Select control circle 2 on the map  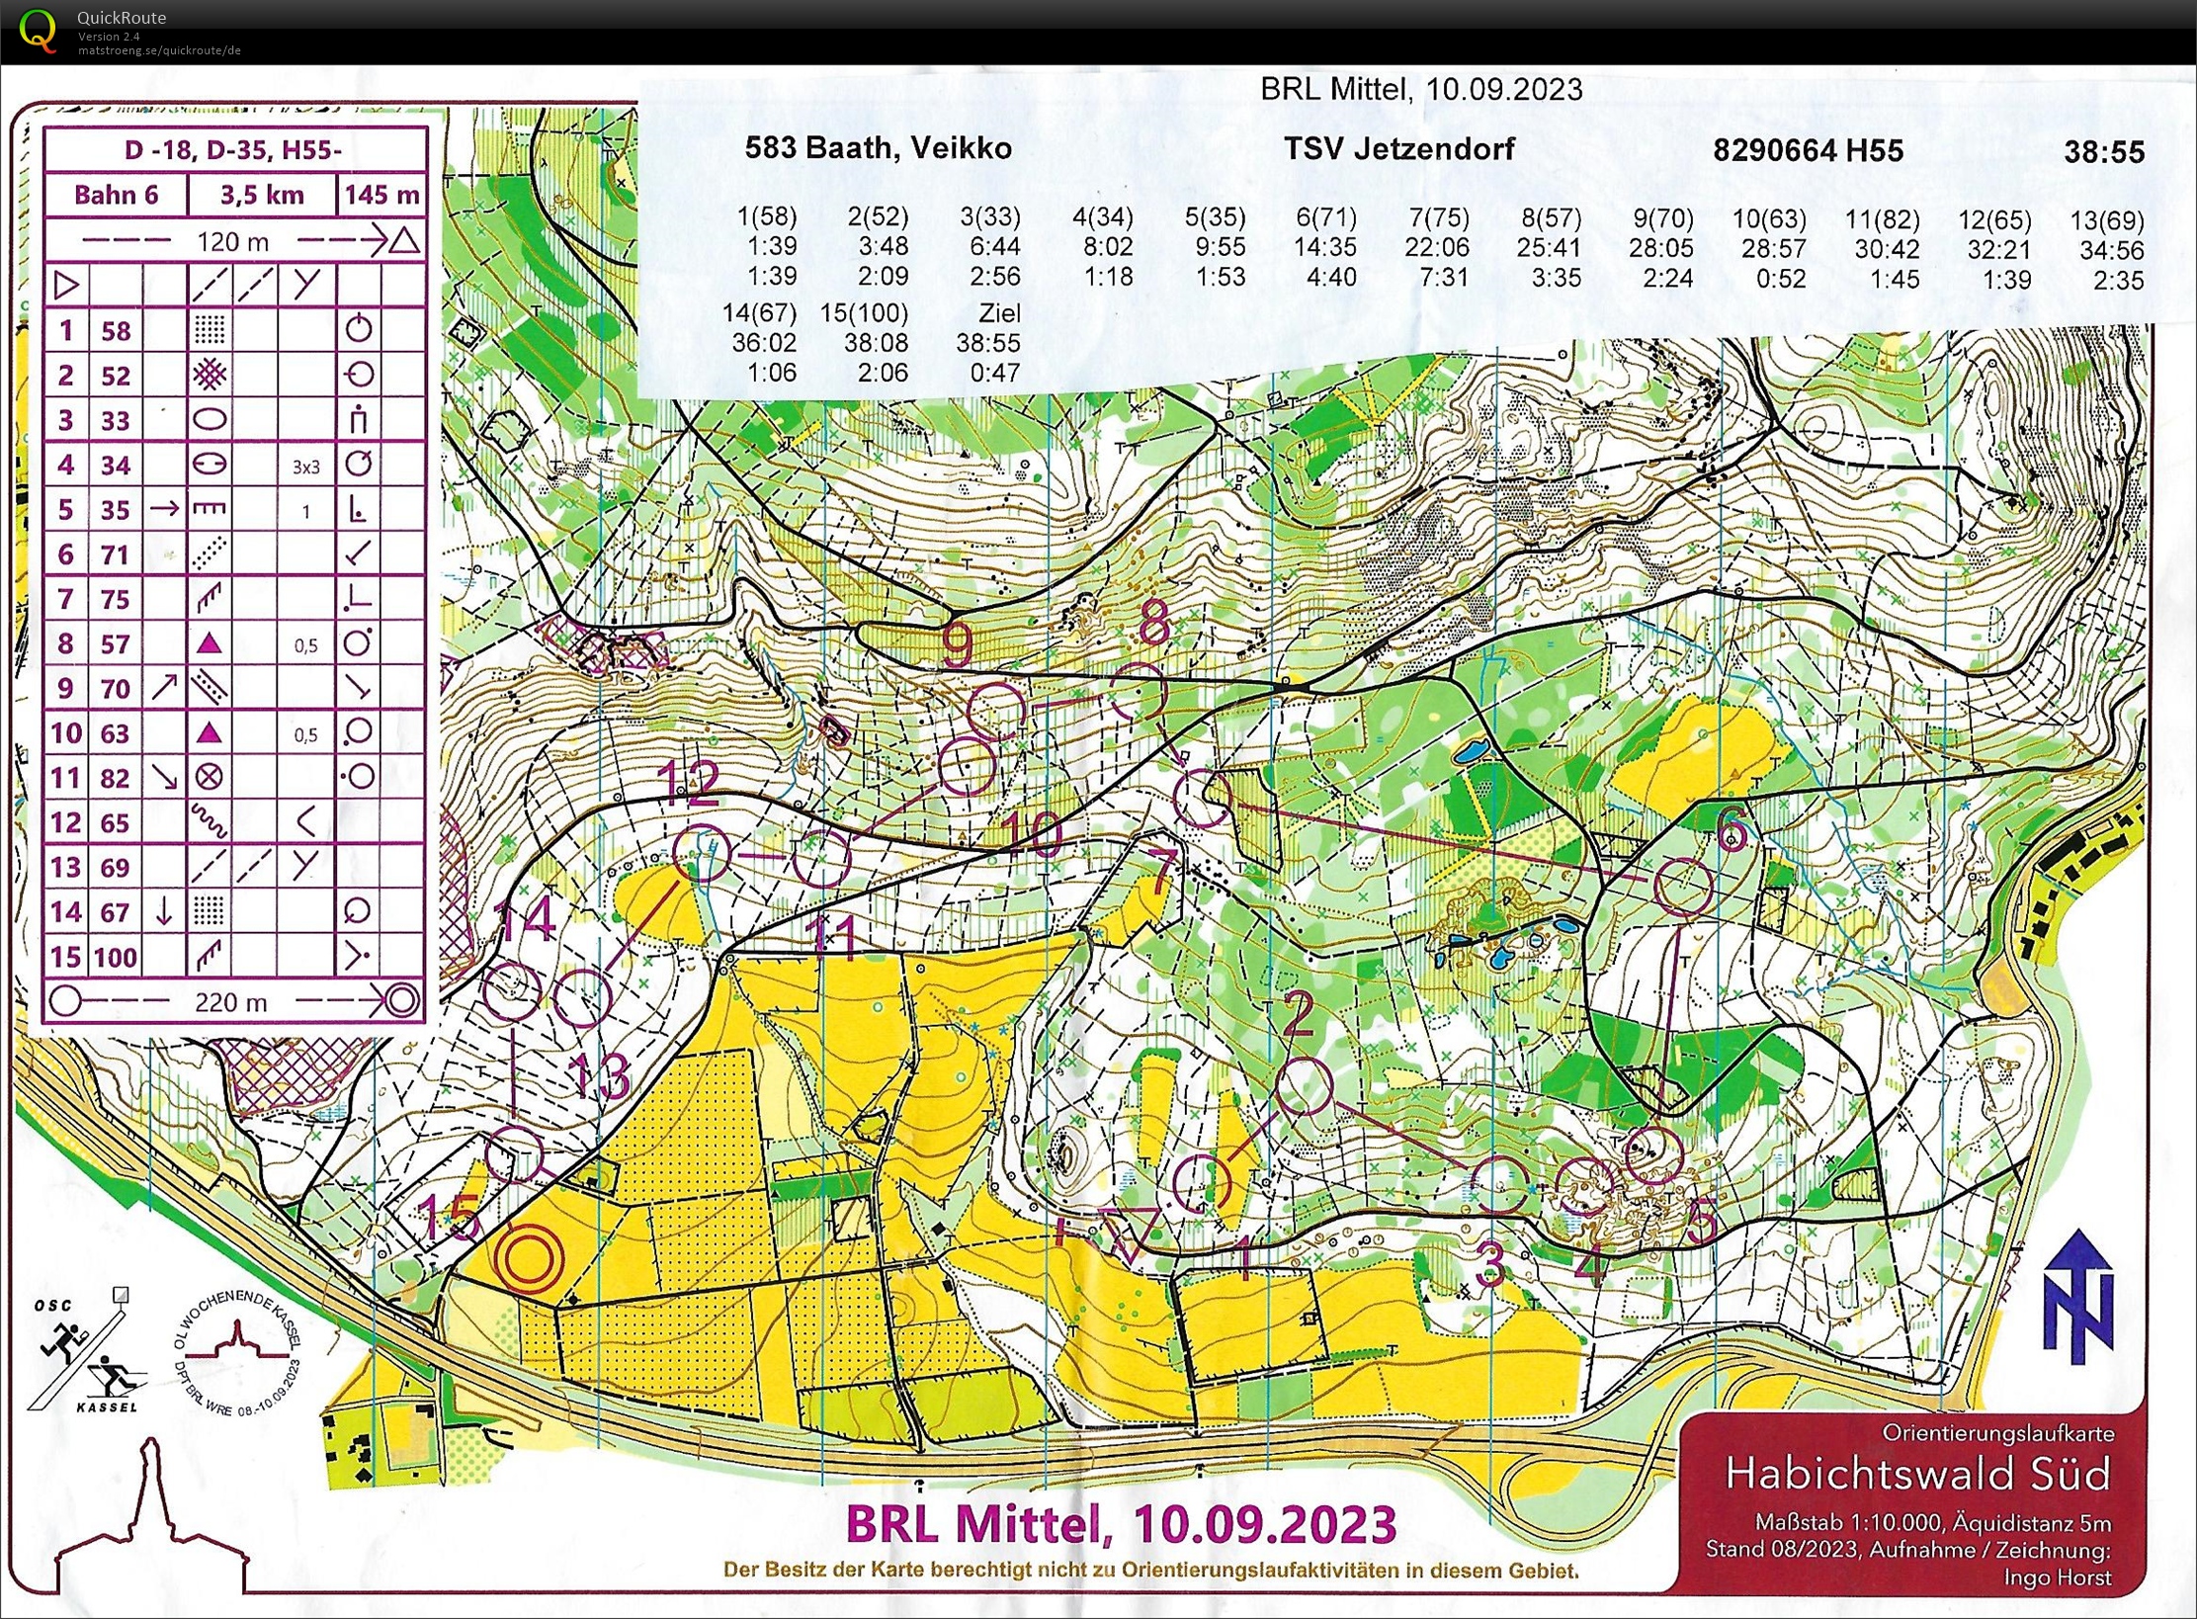point(1305,1085)
